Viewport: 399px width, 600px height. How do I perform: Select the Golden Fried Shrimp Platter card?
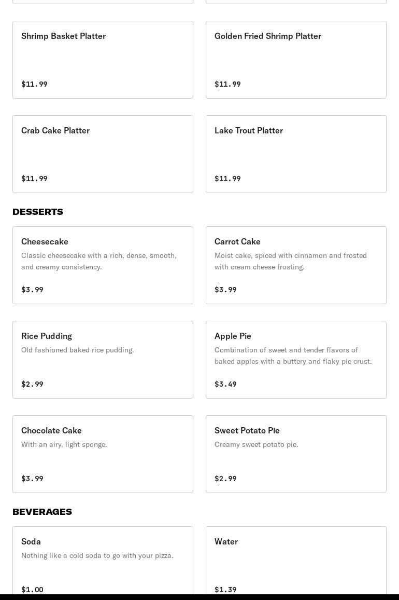click(296, 60)
